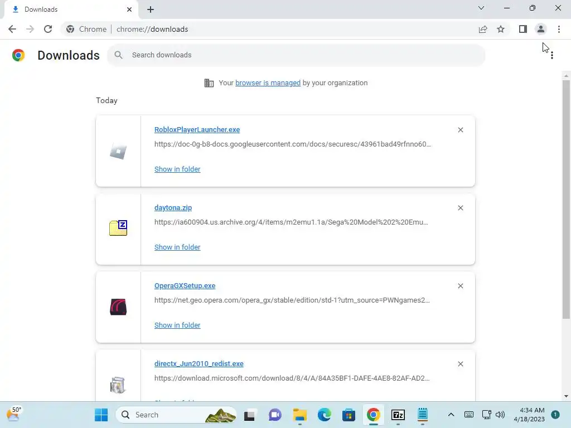Image resolution: width=571 pixels, height=428 pixels.
Task: Click the Roblox launcher file icon
Action: [x=118, y=151]
